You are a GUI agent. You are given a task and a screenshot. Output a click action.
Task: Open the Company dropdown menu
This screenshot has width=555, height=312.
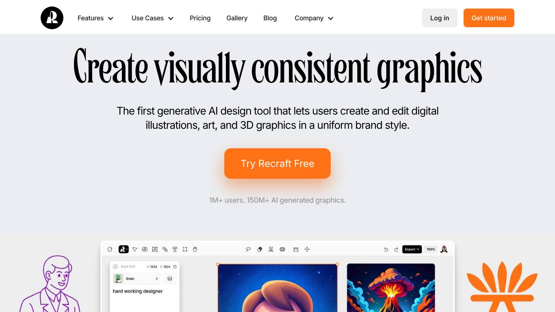coord(314,18)
